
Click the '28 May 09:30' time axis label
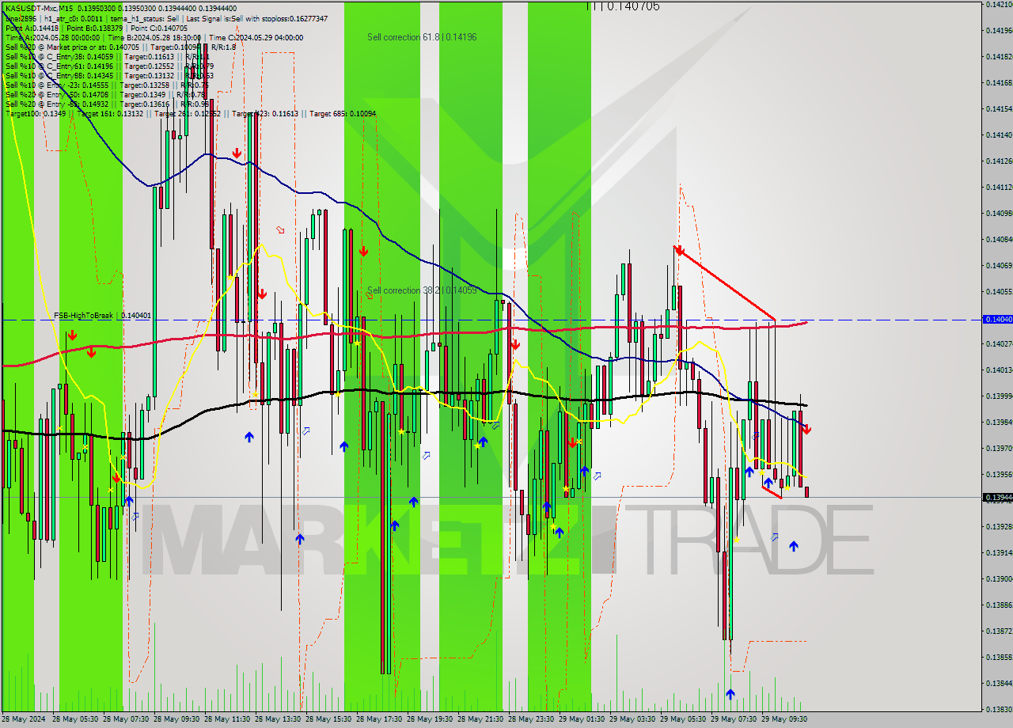coord(178,719)
